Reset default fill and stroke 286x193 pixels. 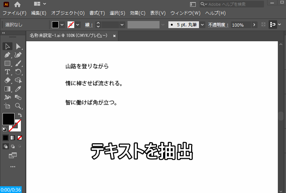tap(4, 129)
